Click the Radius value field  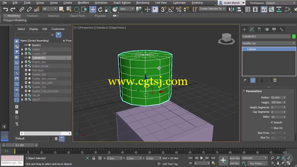277,97
